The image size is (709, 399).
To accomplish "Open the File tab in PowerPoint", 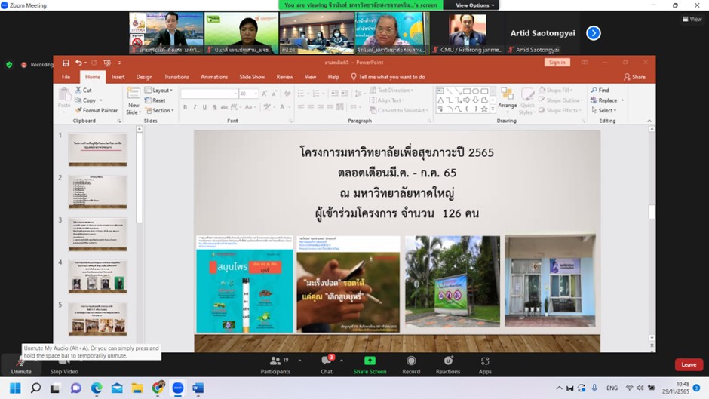I will coord(66,77).
